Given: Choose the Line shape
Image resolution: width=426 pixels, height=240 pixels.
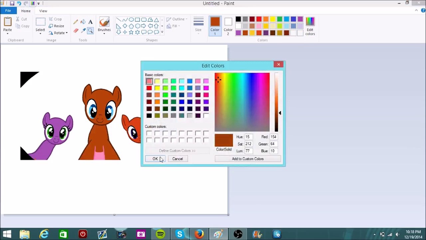Looking at the screenshot, I should (x=119, y=20).
